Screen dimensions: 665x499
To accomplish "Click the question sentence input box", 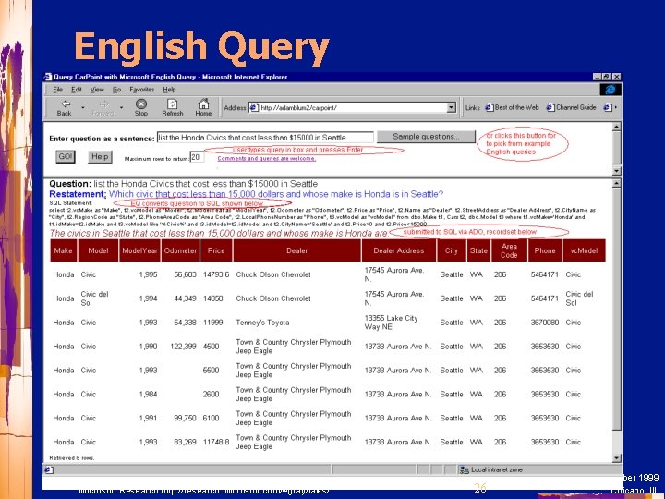I will point(265,138).
